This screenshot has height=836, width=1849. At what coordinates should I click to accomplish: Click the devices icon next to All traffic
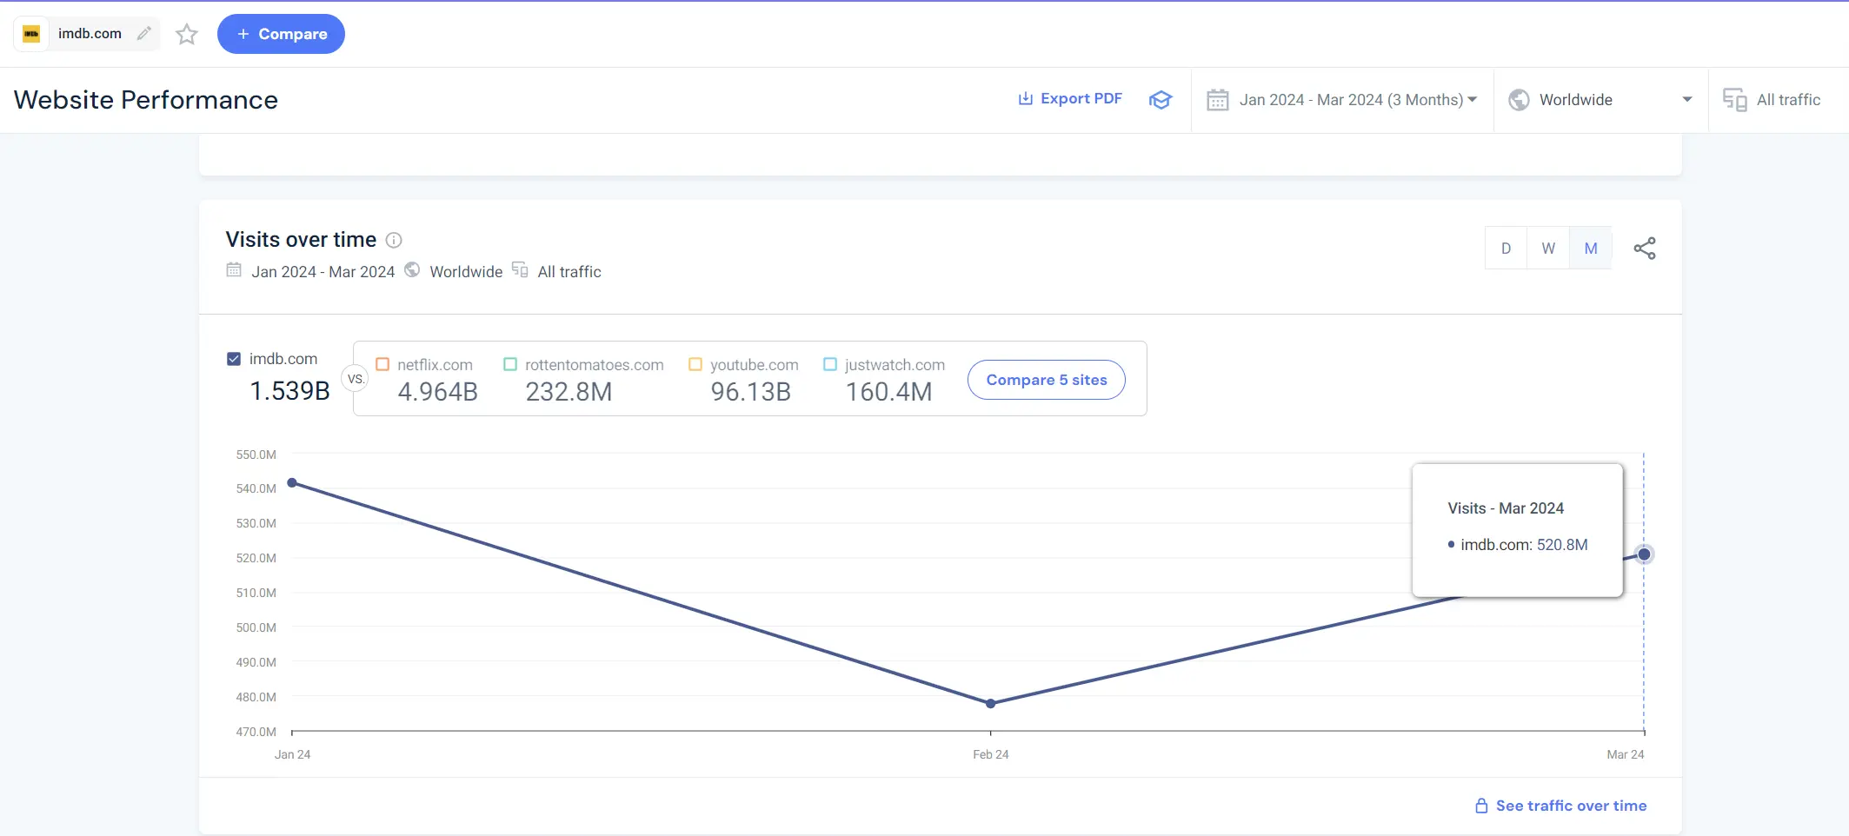click(1734, 100)
